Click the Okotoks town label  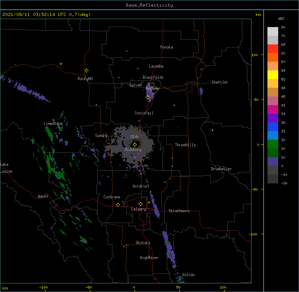(x=143, y=243)
